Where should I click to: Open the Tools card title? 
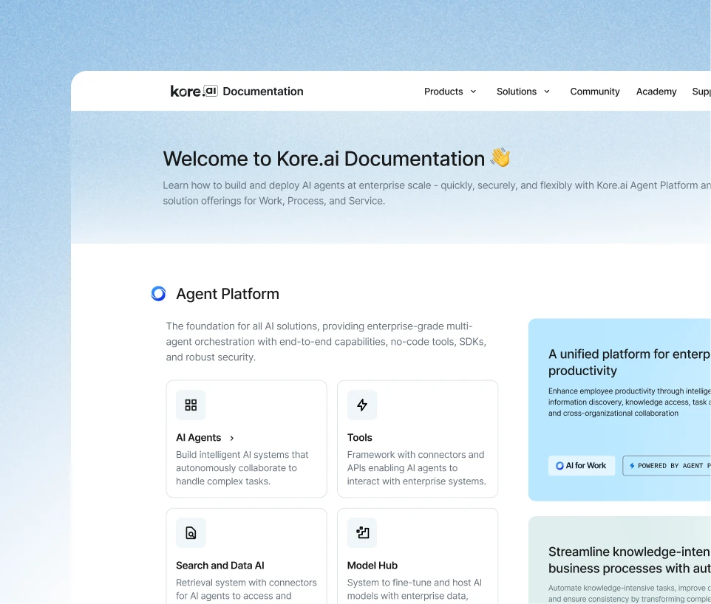(360, 438)
